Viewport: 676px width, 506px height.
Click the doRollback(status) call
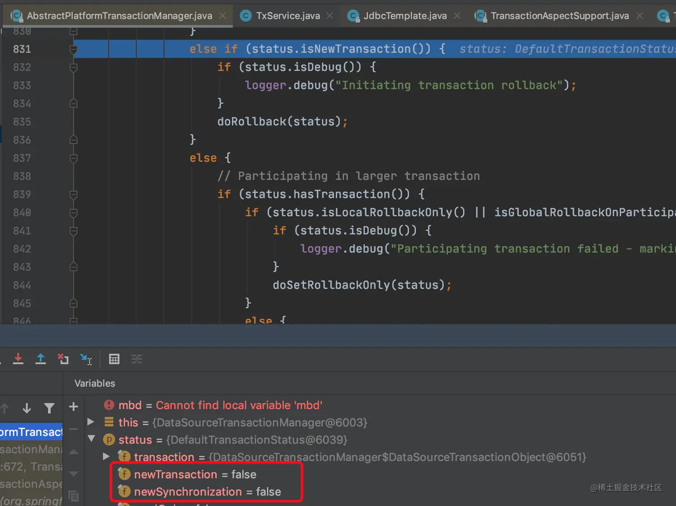279,121
